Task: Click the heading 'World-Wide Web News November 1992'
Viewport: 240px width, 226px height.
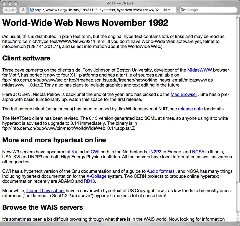Action: [85, 23]
